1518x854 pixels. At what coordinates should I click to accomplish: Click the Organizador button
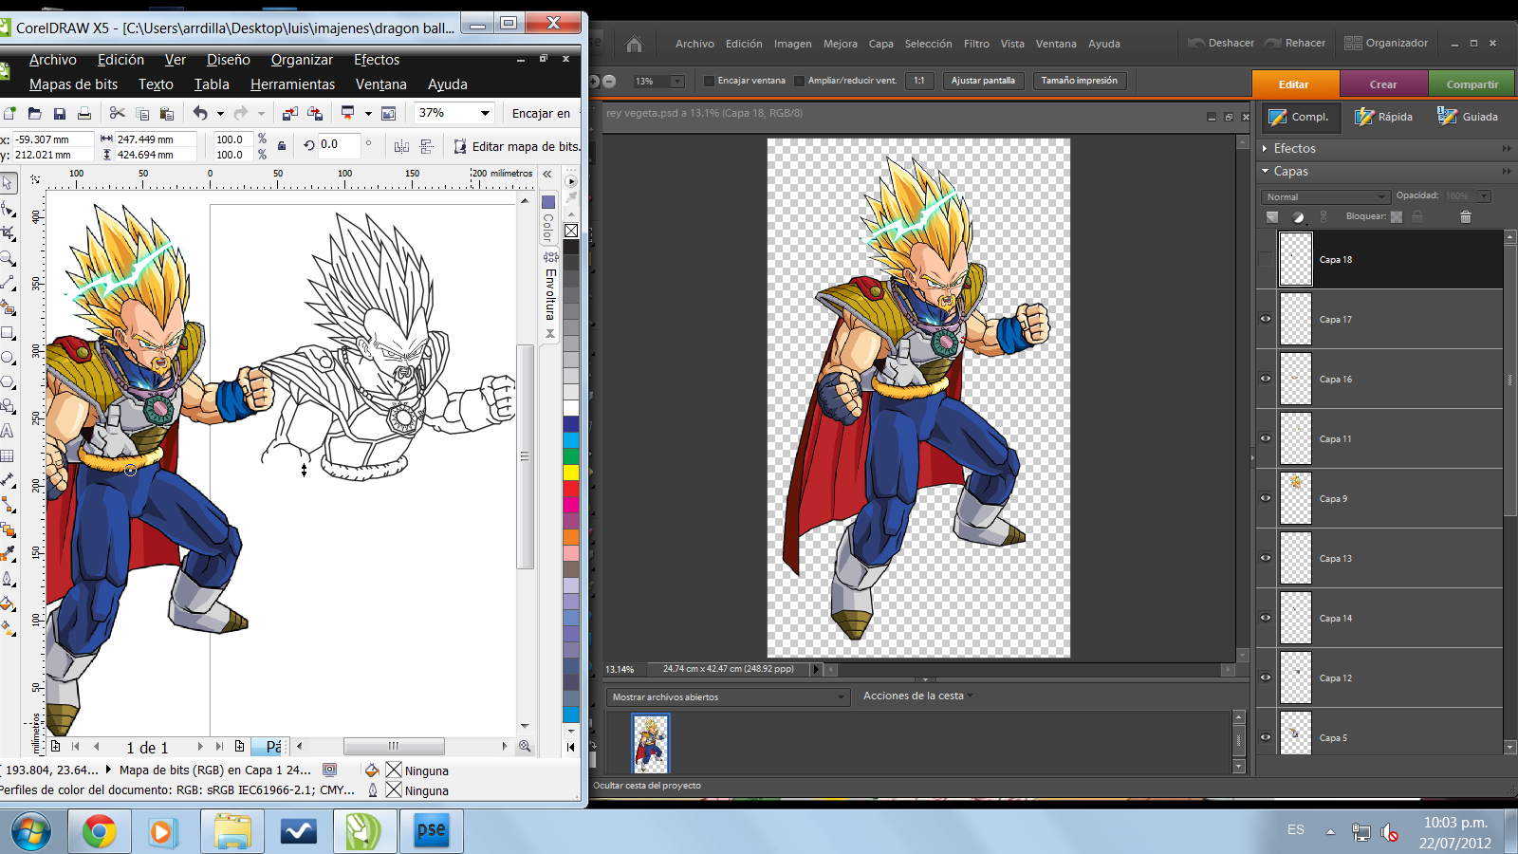(1386, 43)
